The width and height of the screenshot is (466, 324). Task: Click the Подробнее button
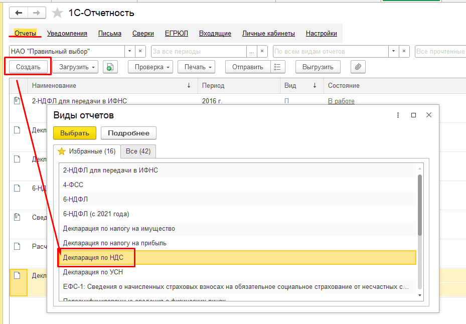[128, 133]
